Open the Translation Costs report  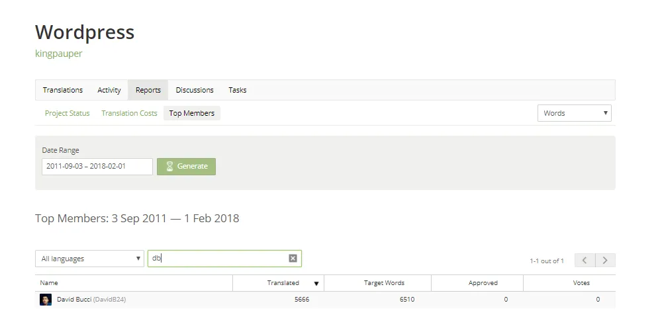(x=129, y=113)
